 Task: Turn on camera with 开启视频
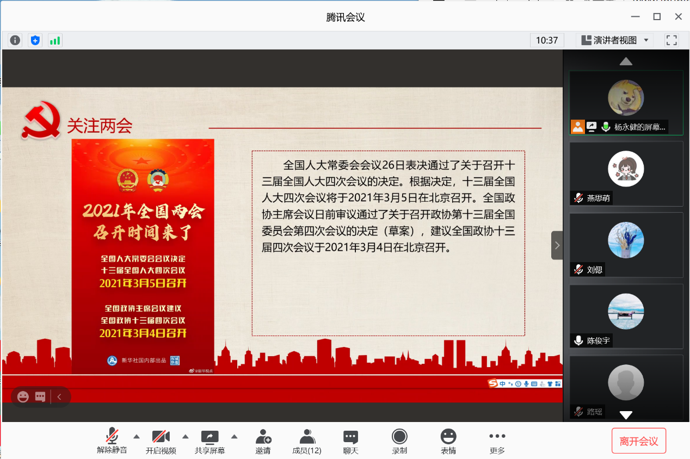(161, 441)
